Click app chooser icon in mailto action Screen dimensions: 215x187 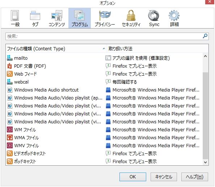[x=108, y=58]
